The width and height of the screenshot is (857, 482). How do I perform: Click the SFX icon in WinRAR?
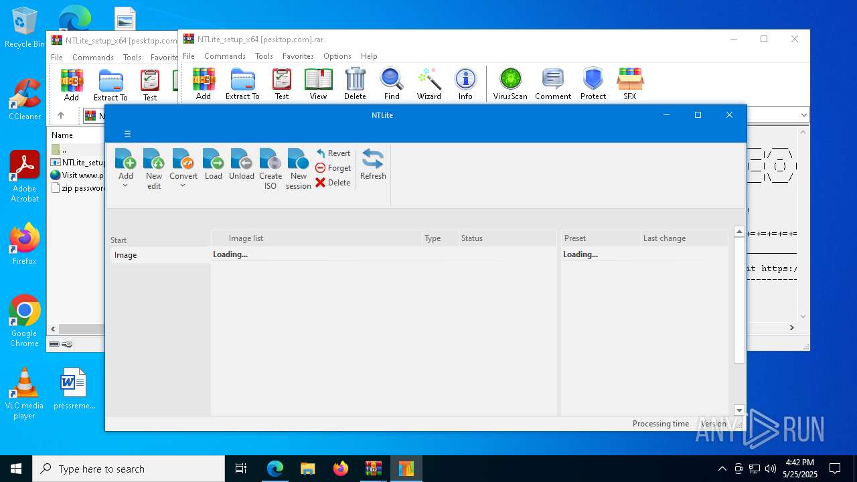(630, 79)
